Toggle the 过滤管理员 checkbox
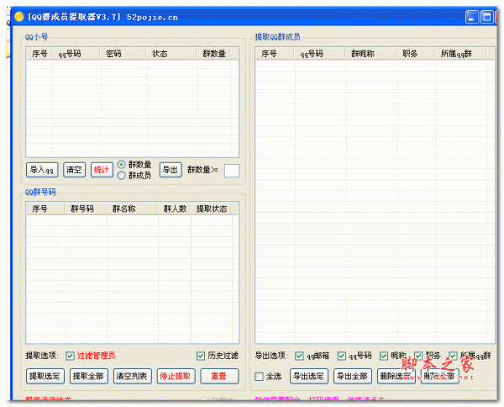504x407 pixels. (70, 356)
